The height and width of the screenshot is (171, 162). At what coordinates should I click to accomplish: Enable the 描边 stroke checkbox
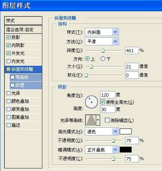[x=8, y=125]
